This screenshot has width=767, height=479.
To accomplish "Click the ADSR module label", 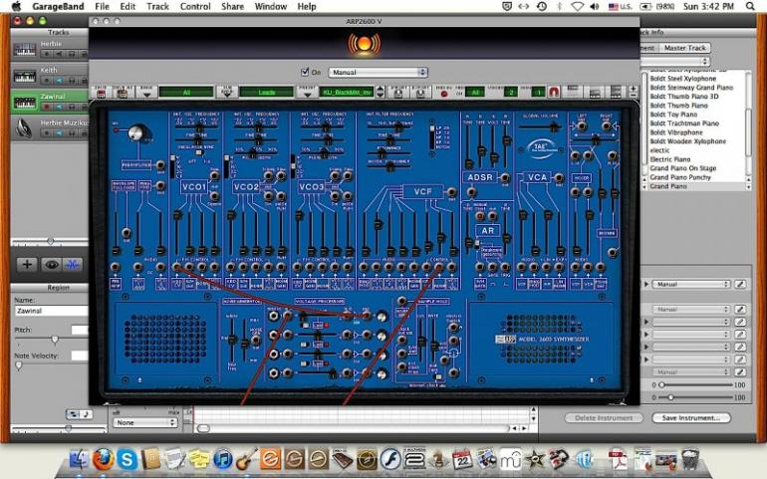I will pos(479,177).
